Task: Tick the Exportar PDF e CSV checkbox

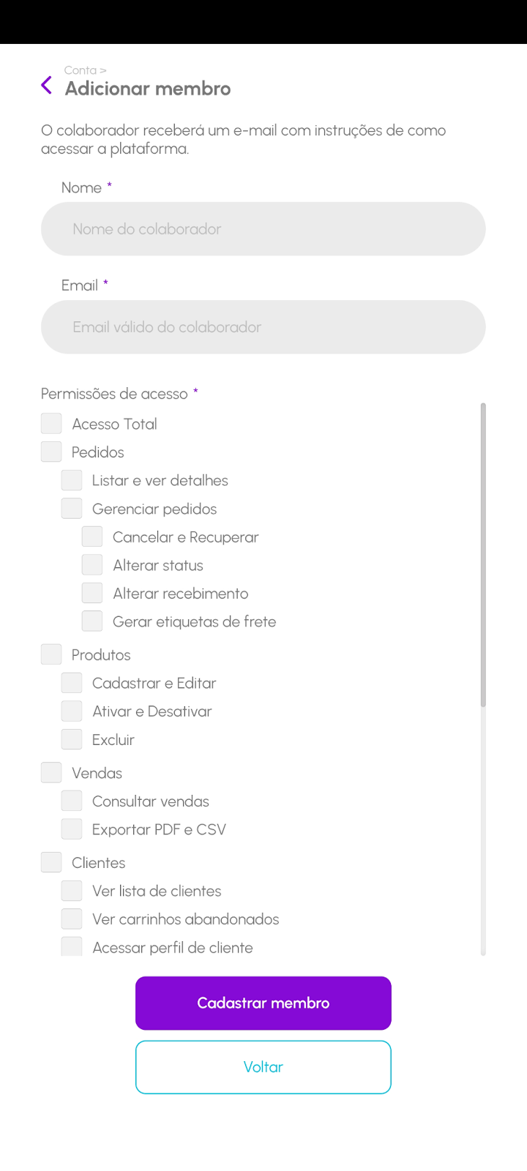Action: pyautogui.click(x=72, y=829)
